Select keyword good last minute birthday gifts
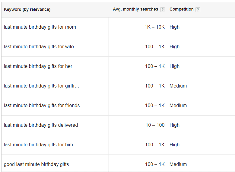This screenshot has width=235, height=172. (x=36, y=164)
